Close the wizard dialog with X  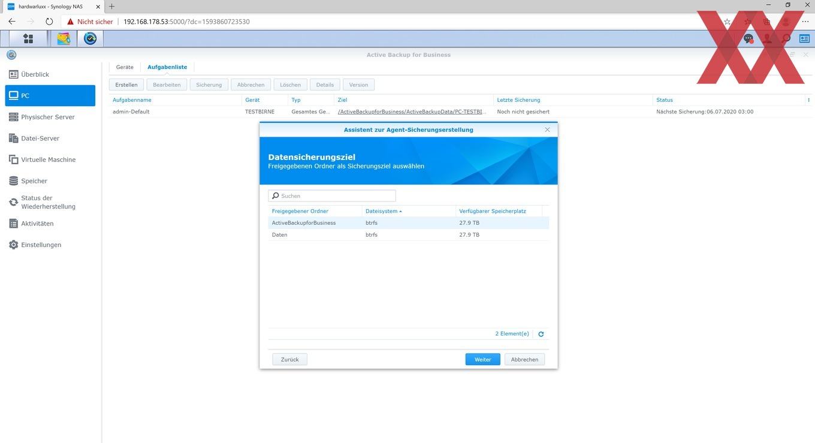click(x=547, y=129)
